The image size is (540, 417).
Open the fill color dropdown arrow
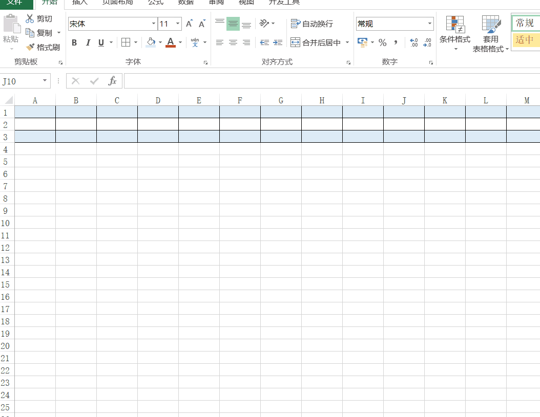tap(160, 42)
